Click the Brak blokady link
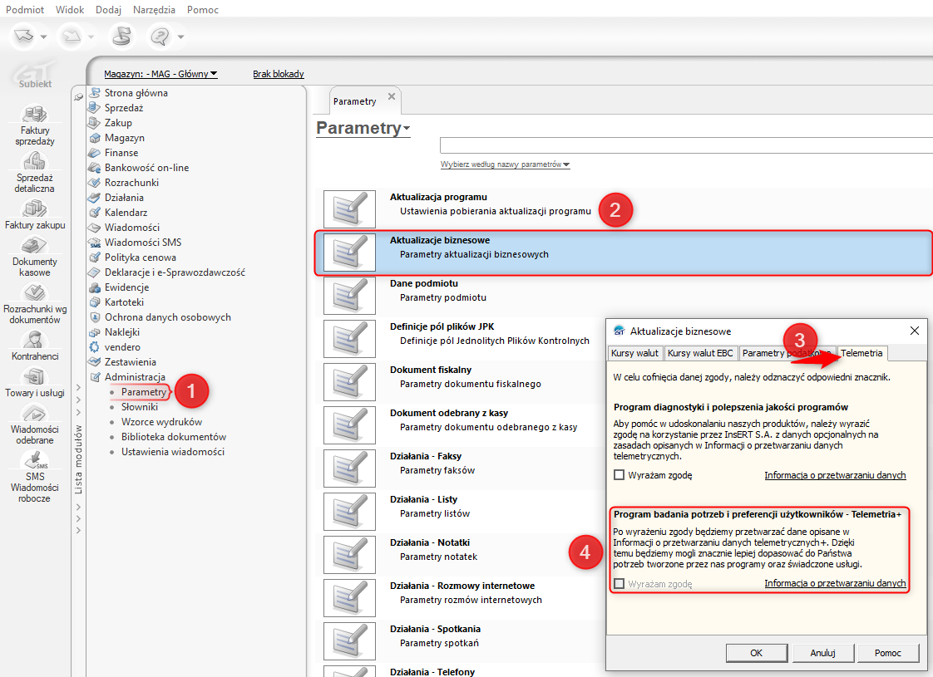Image resolution: width=933 pixels, height=677 pixels. click(279, 74)
